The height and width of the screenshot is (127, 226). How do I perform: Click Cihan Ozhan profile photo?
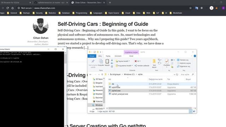pos(41,26)
